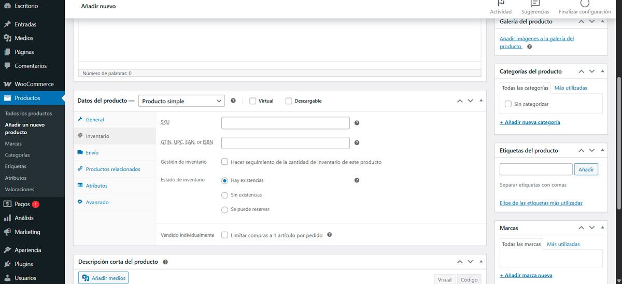The height and width of the screenshot is (284, 622).
Task: Click Elige de las etiquetas más utilizadas
Action: (x=541, y=203)
